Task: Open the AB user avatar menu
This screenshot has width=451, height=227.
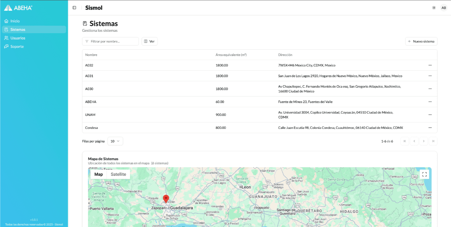Action: click(x=444, y=8)
